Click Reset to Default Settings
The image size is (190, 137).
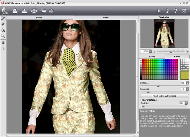coord(164,96)
